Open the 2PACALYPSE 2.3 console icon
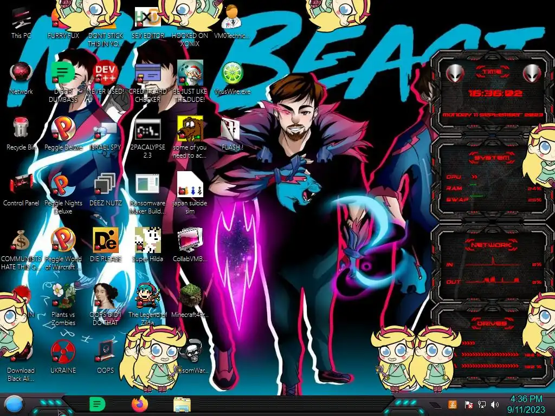 coord(147,138)
